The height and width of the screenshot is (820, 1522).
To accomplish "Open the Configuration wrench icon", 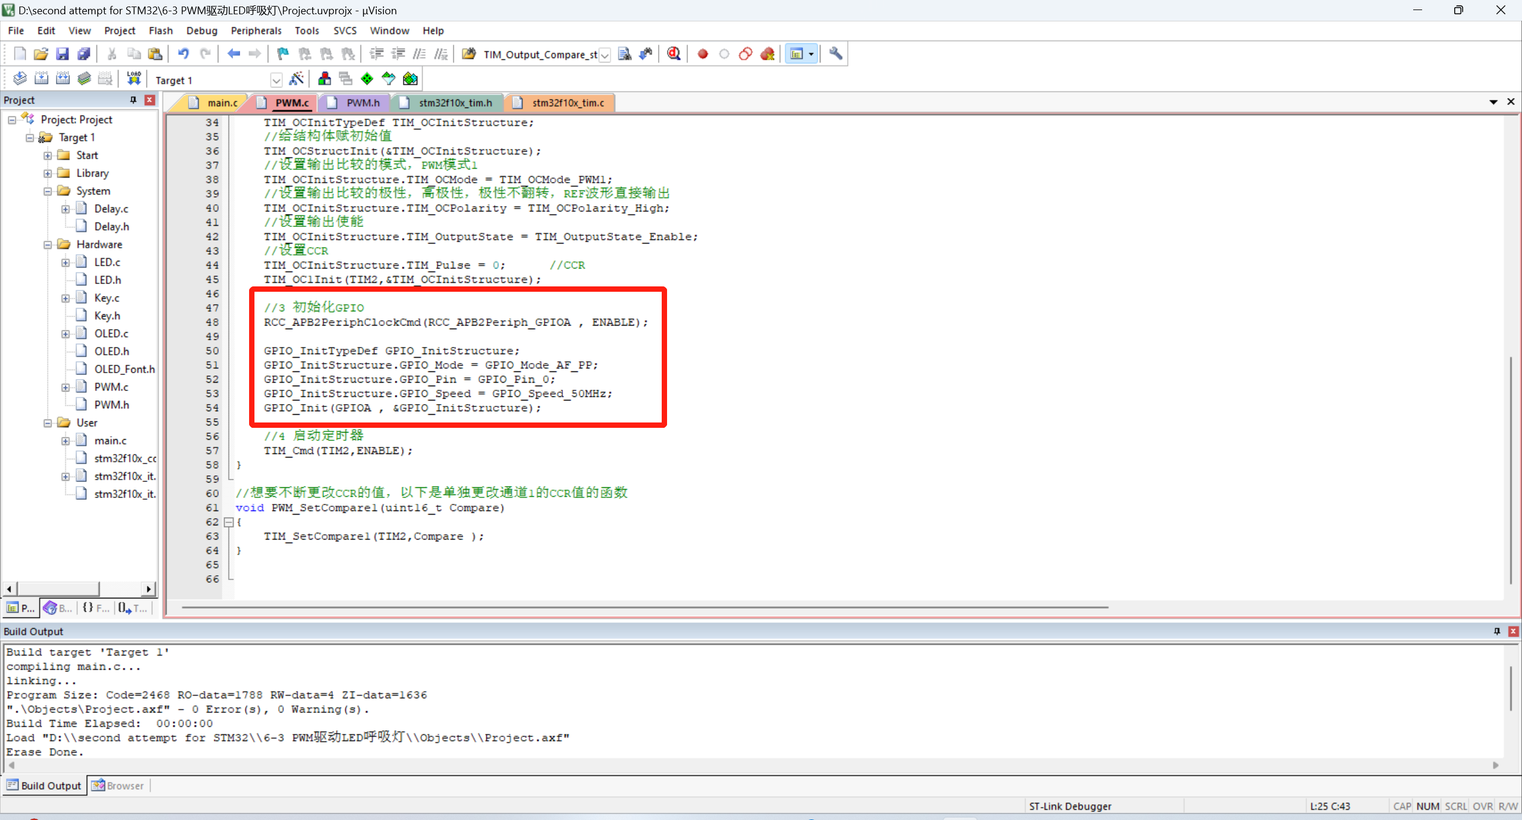I will (835, 54).
